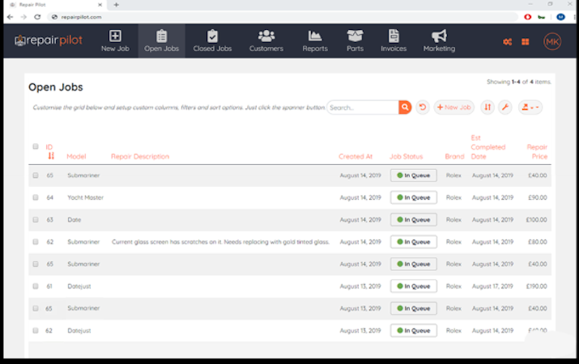This screenshot has width=579, height=364.
Task: Sort by the Model column header
Action: click(76, 156)
